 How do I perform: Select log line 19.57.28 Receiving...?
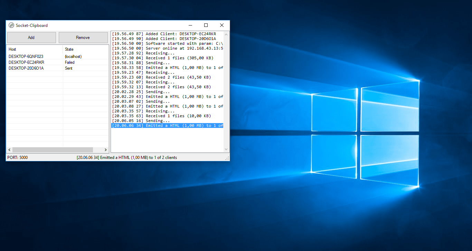167,53
